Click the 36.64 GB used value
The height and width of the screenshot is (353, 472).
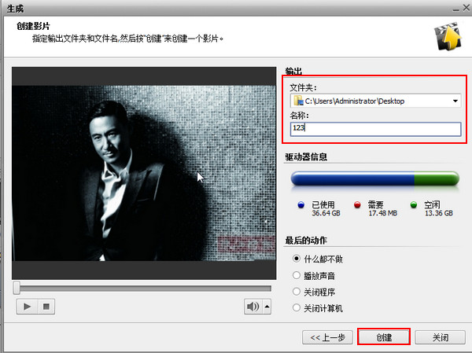(x=326, y=213)
